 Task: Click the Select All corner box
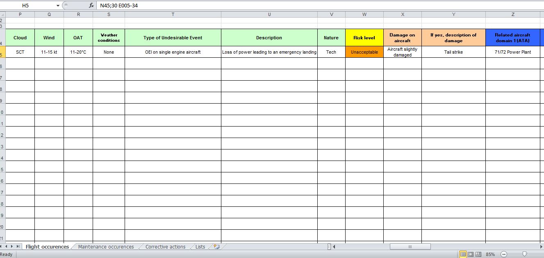click(2, 14)
